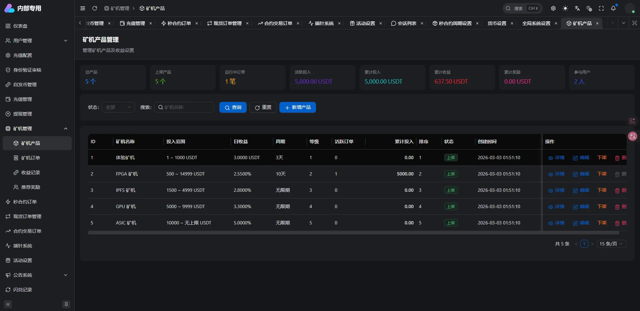Screen dimensions: 640x311
Task: Open the notifications bell icon
Action: point(613,8)
